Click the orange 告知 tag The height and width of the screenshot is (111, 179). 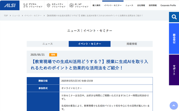pyautogui.click(x=53, y=55)
